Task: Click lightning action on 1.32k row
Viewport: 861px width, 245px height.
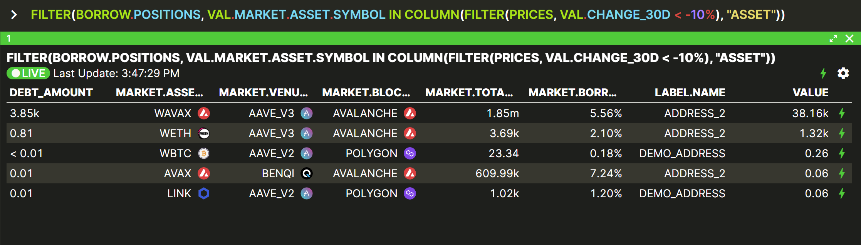Action: tap(842, 133)
